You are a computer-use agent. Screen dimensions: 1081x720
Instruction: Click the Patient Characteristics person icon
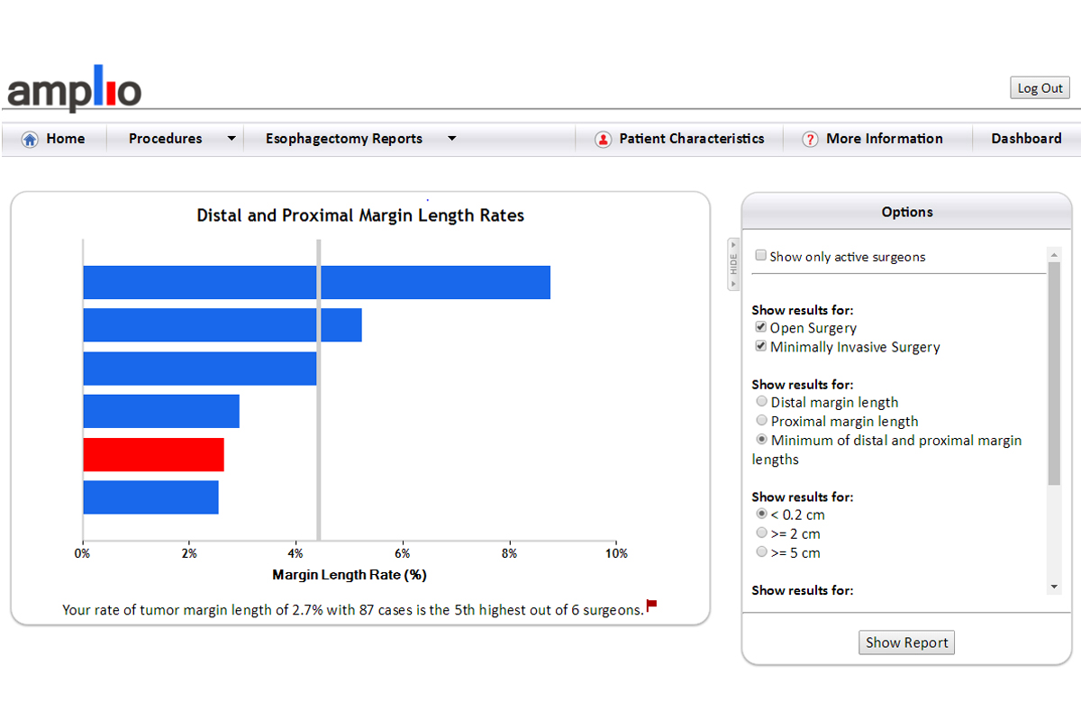click(603, 140)
